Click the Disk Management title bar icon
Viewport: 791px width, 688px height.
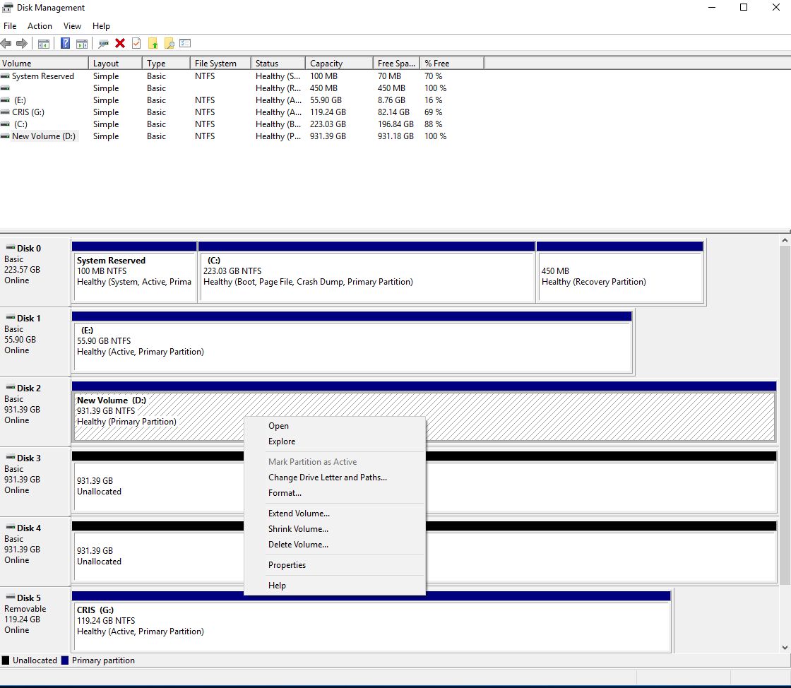[x=7, y=8]
